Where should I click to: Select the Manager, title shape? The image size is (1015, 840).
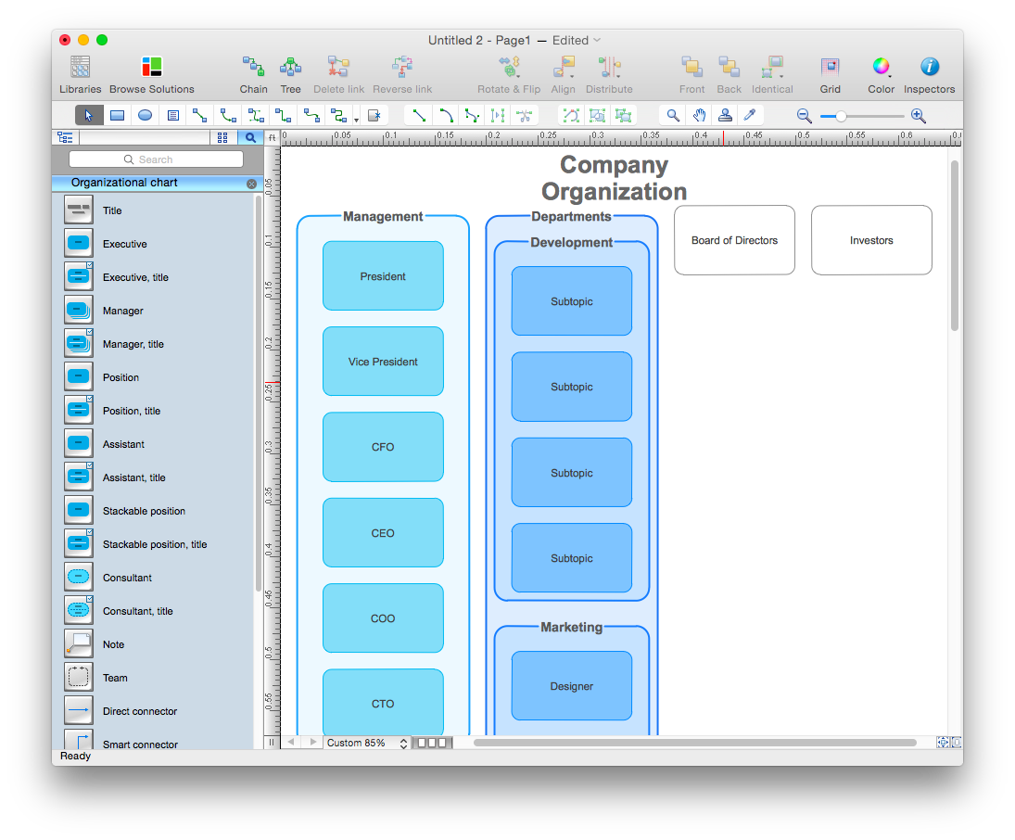(78, 344)
